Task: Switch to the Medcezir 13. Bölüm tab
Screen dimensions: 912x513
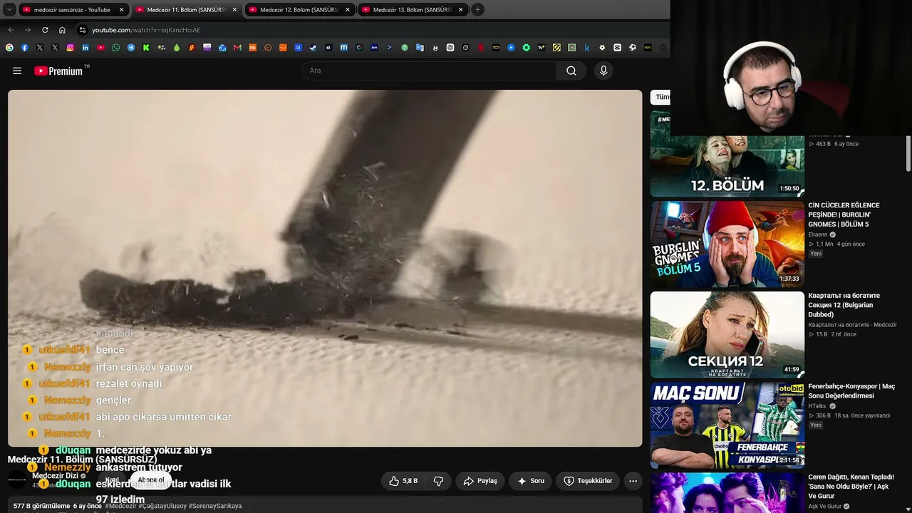Action: pyautogui.click(x=413, y=10)
